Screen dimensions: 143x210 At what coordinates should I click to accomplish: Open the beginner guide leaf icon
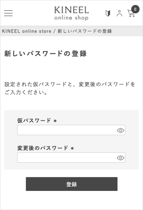pos(108,13)
